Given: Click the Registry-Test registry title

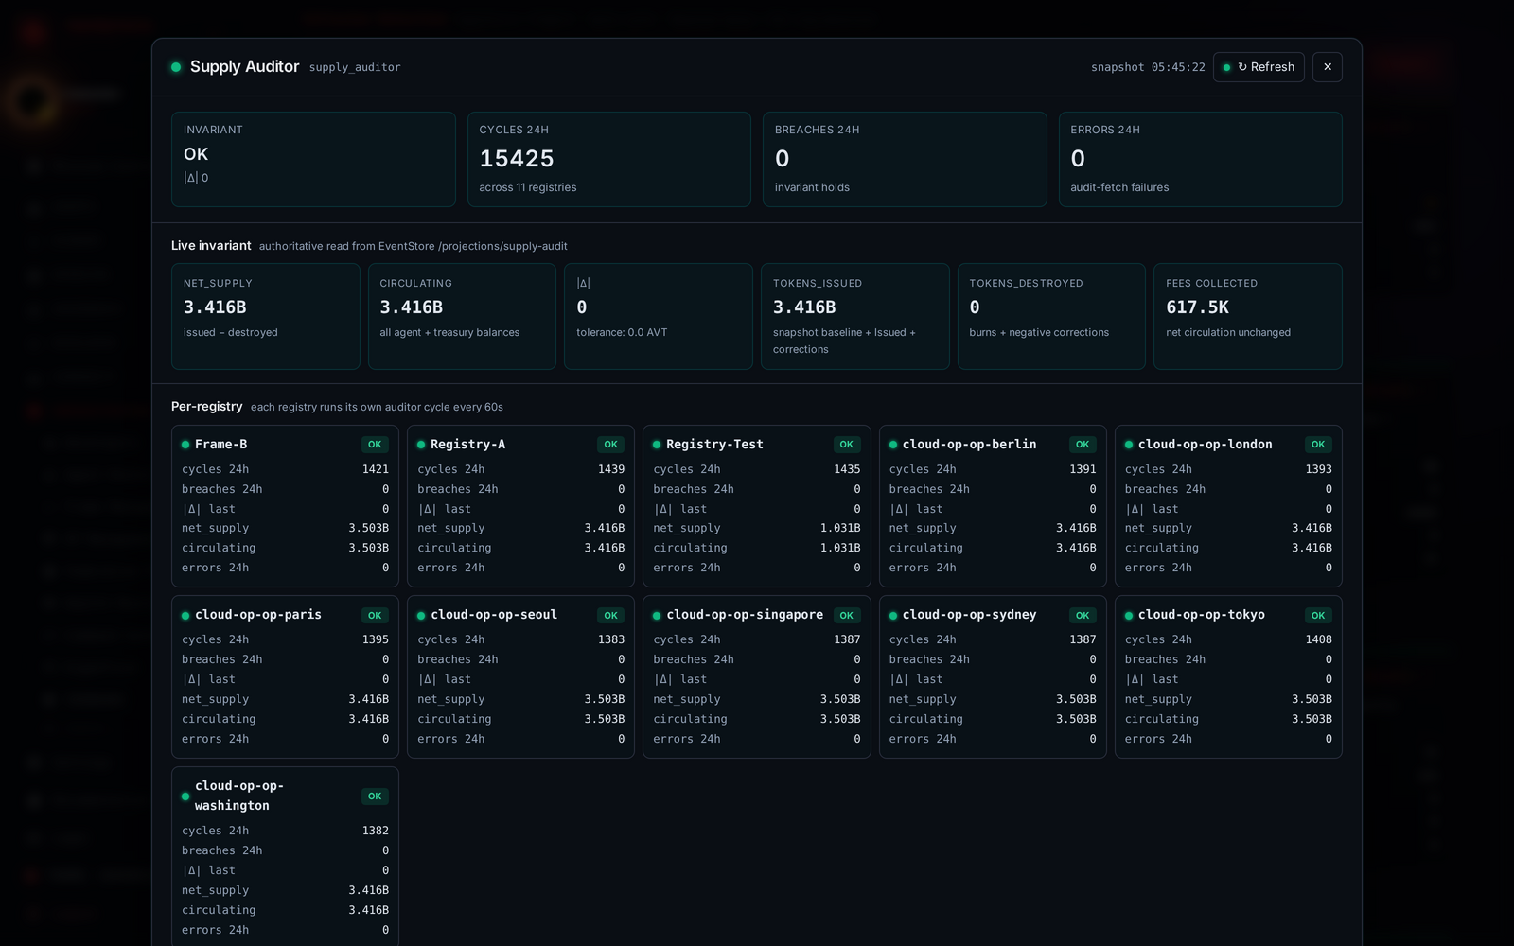Looking at the screenshot, I should 714,445.
